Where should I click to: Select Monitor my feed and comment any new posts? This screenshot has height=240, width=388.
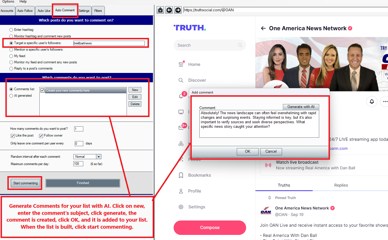[x=11, y=62]
